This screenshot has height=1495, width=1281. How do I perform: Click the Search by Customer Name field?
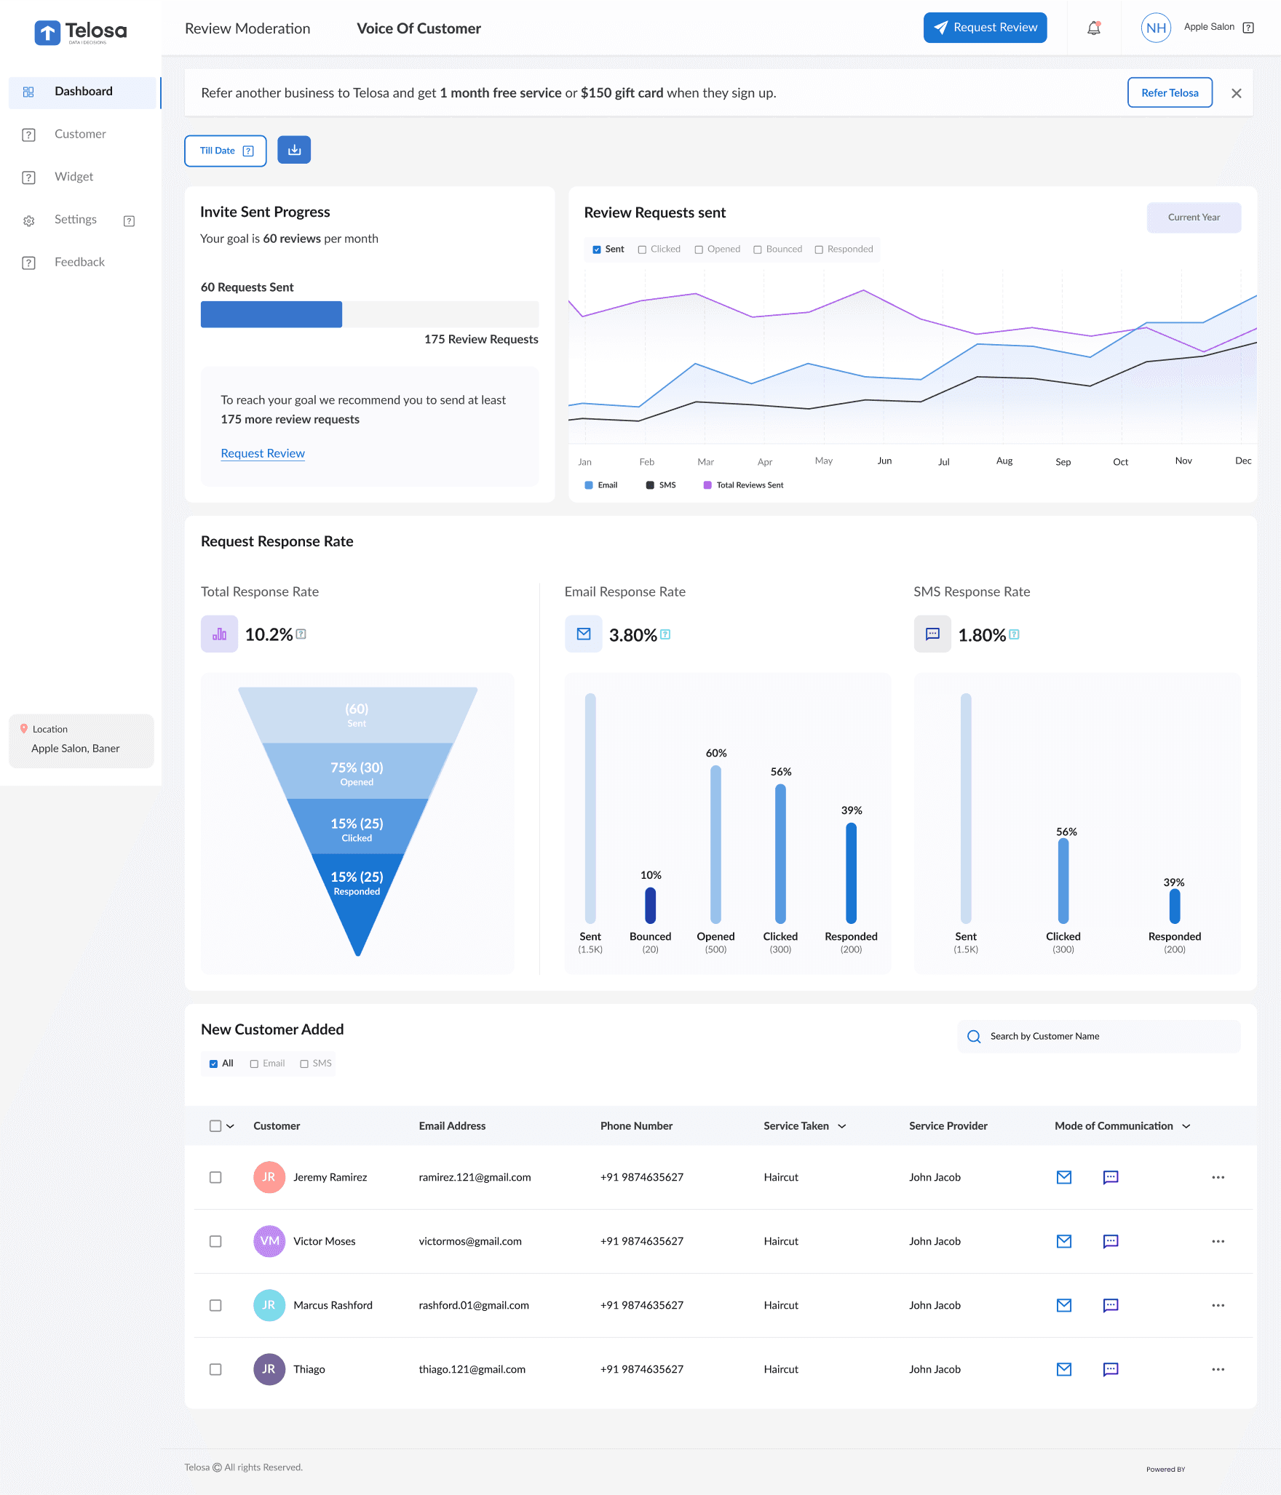[1099, 1036]
